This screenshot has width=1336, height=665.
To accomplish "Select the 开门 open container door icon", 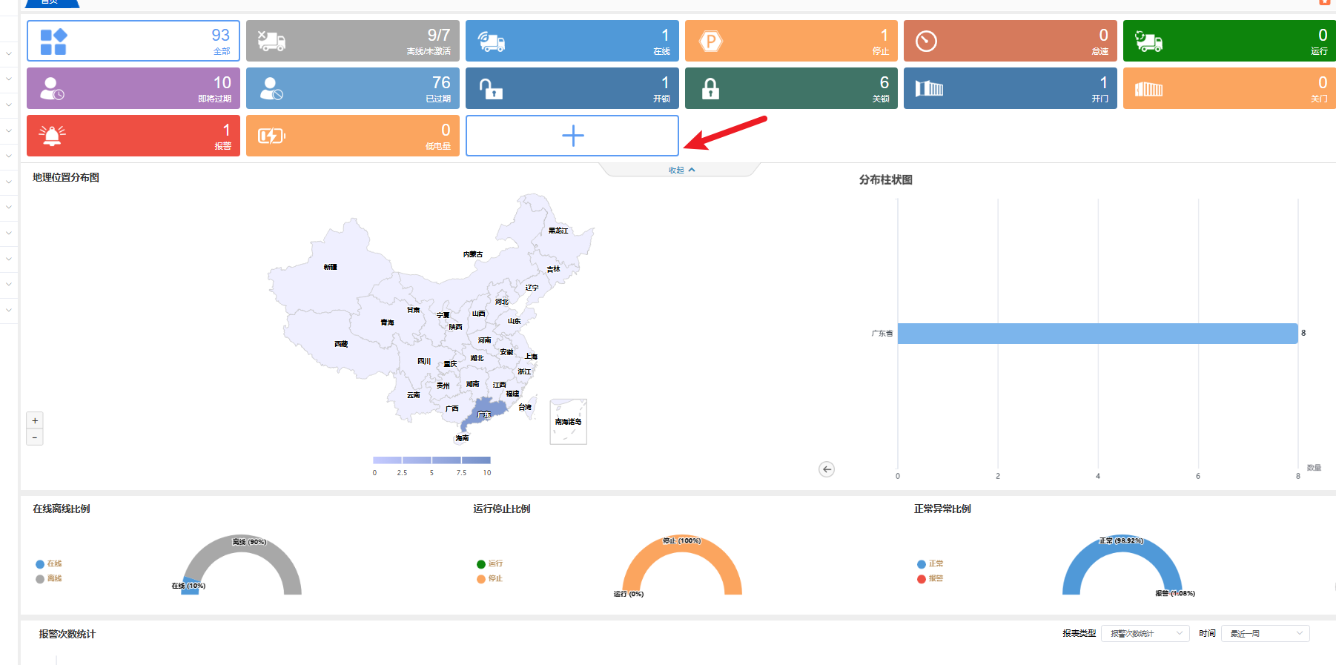I will coord(929,89).
